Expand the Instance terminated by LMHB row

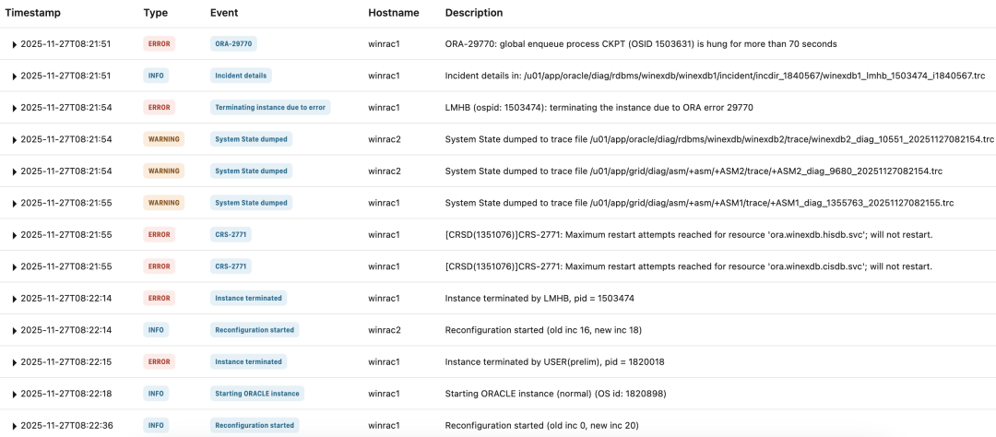tap(14, 299)
